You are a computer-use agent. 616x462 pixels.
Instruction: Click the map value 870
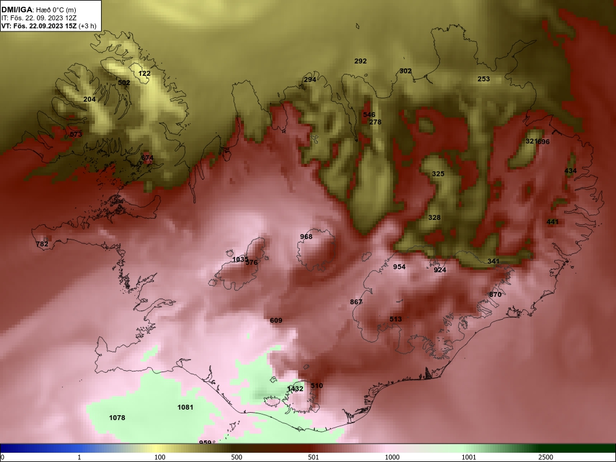[495, 294]
